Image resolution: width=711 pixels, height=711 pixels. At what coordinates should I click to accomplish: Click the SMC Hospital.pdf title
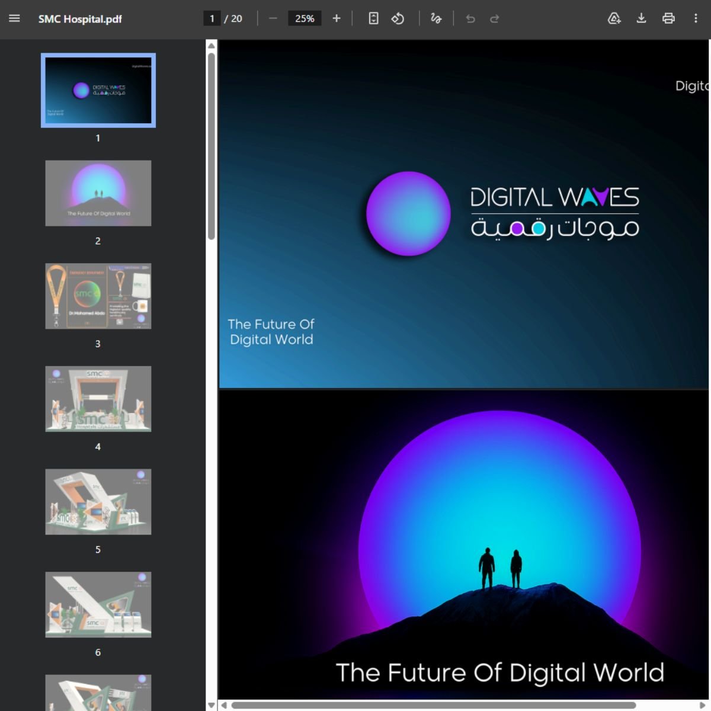(x=80, y=19)
